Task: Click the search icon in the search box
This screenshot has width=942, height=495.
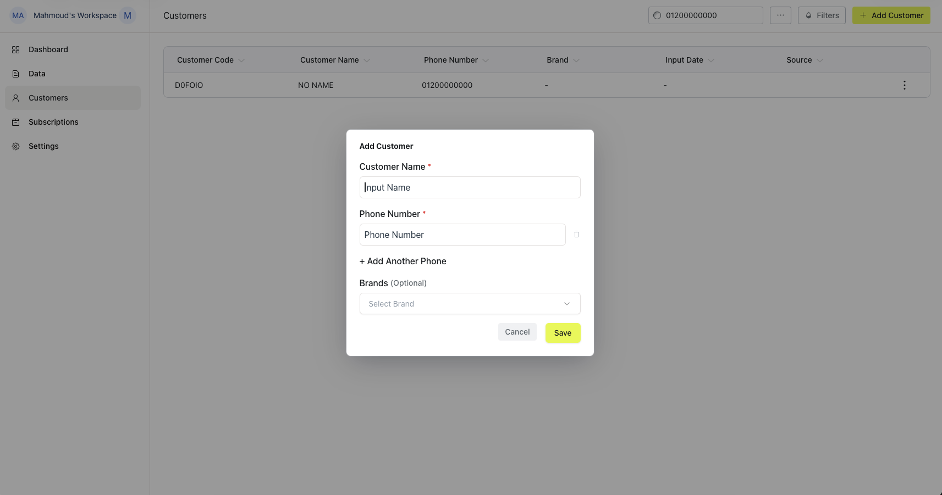Action: [x=657, y=15]
